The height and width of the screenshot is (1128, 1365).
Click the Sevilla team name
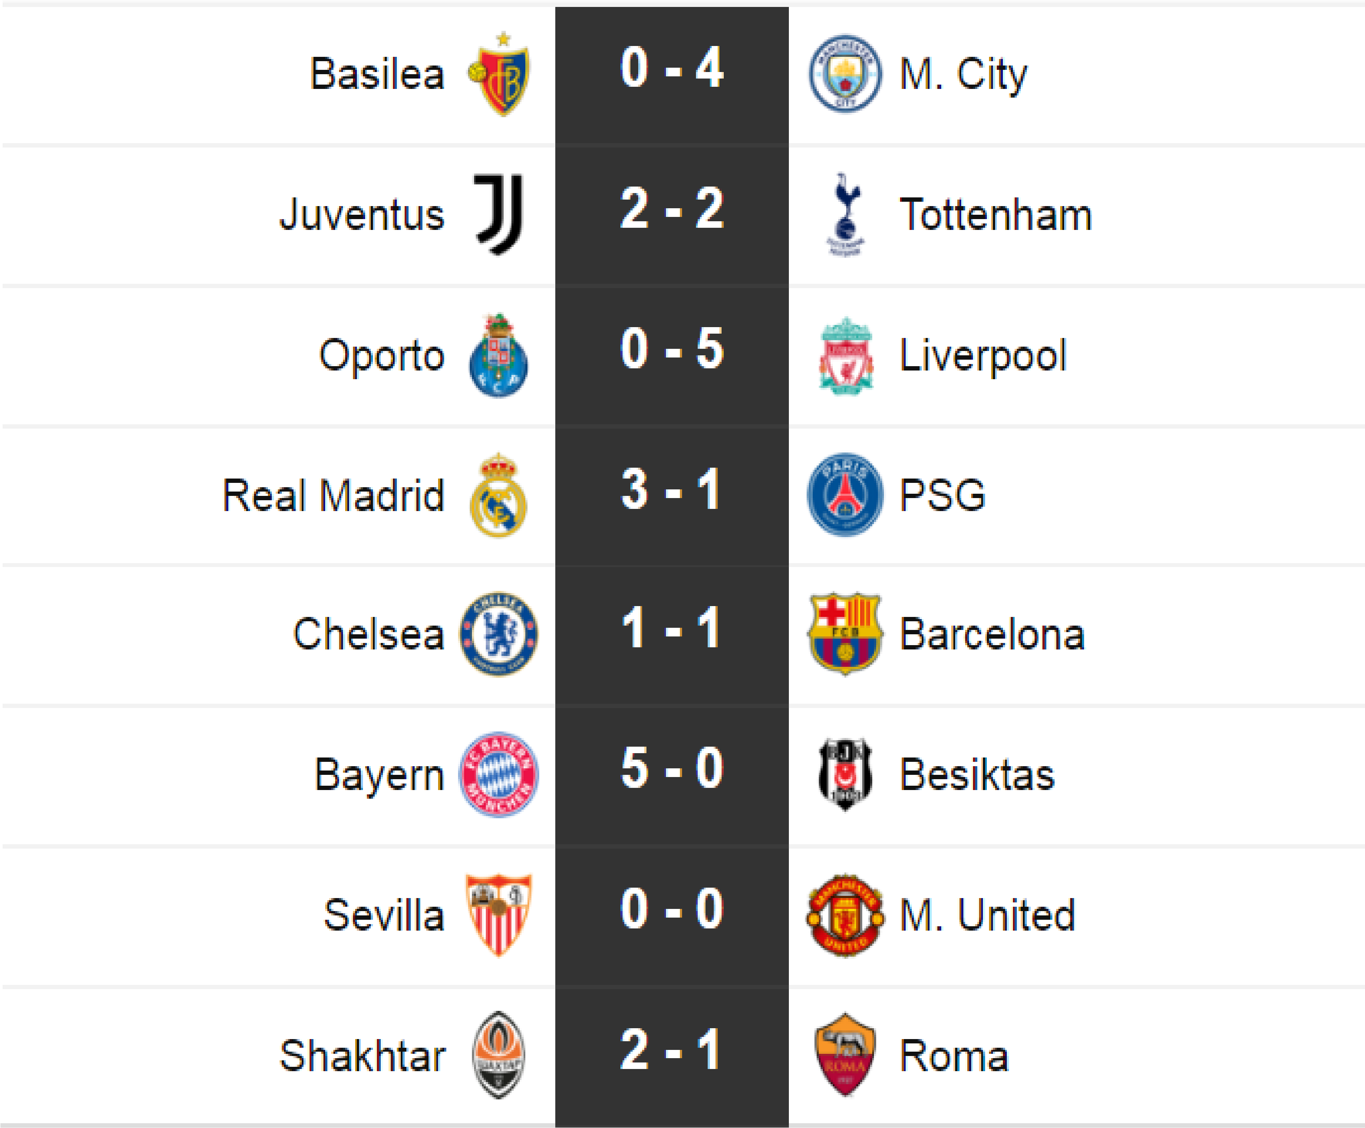coord(383,915)
